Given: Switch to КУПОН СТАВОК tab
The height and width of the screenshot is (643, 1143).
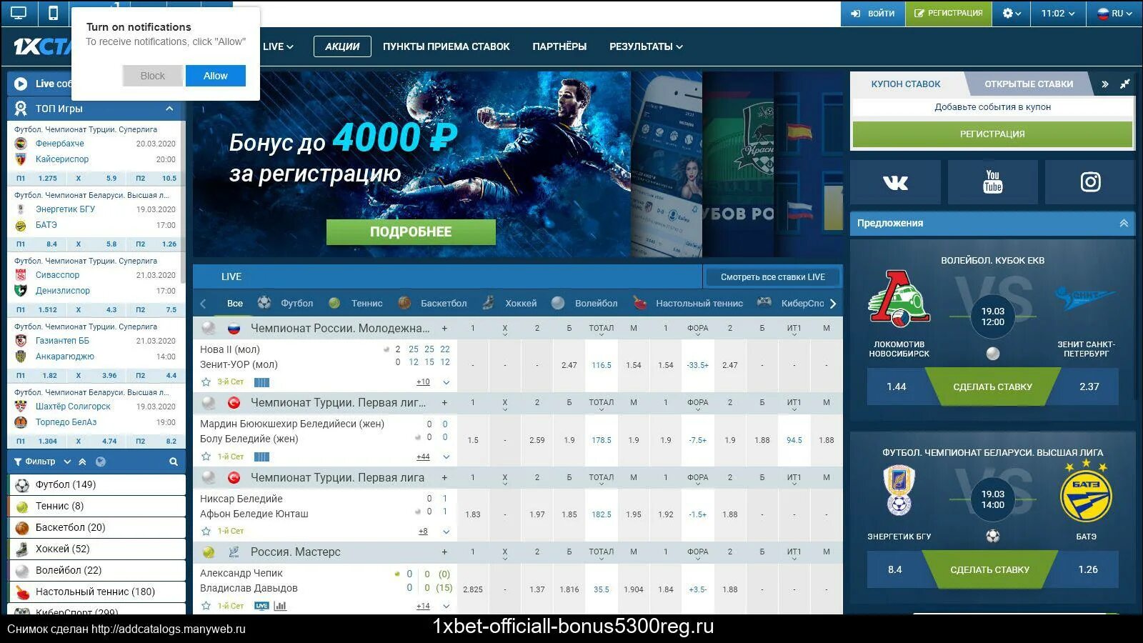Looking at the screenshot, I should point(906,84).
